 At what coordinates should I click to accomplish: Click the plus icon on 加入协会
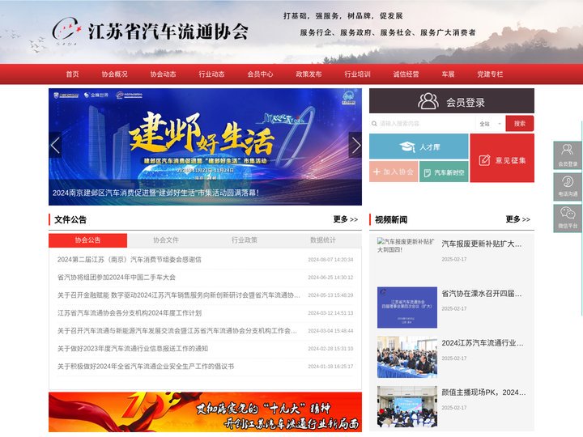pyautogui.click(x=377, y=172)
